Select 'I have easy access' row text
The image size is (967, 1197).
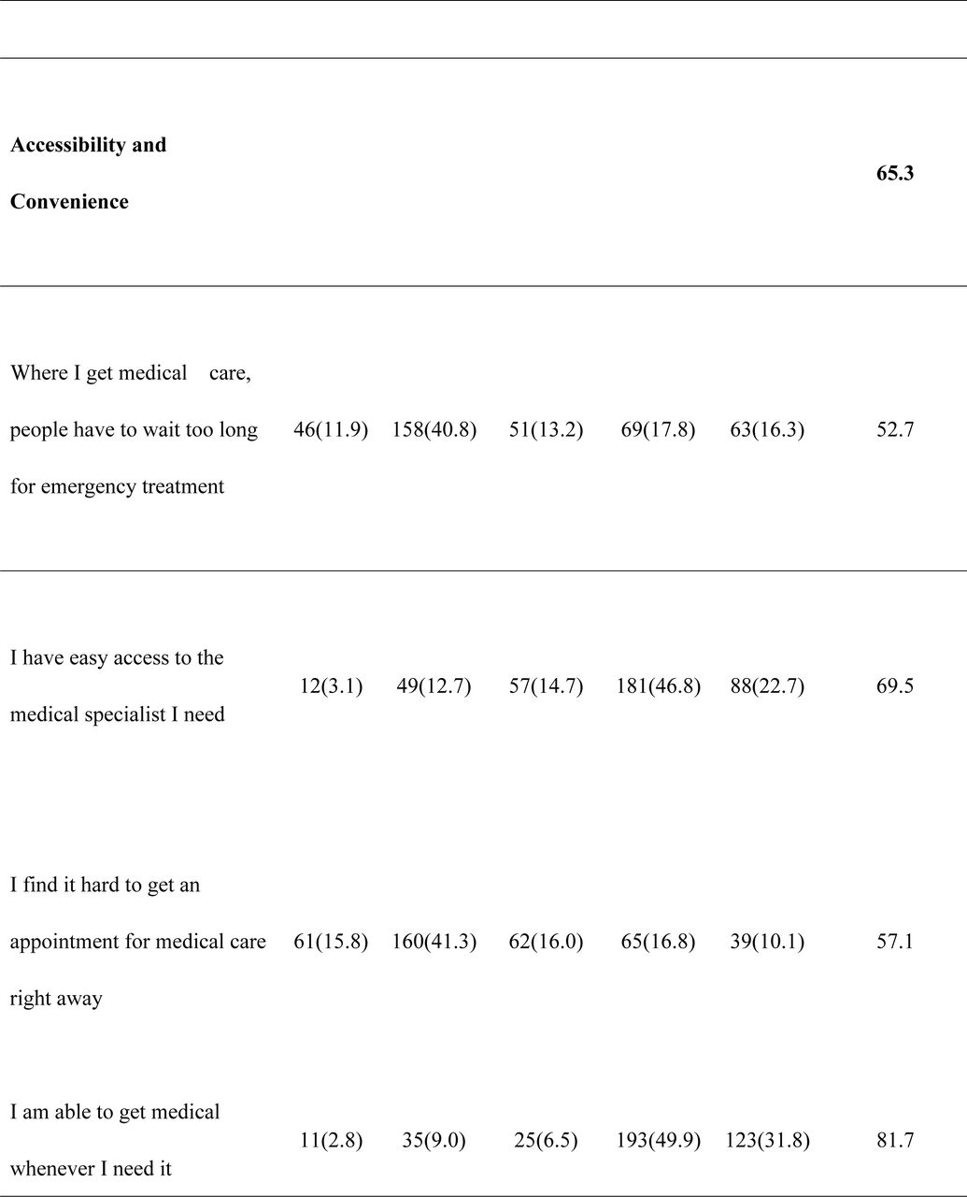pos(118,686)
